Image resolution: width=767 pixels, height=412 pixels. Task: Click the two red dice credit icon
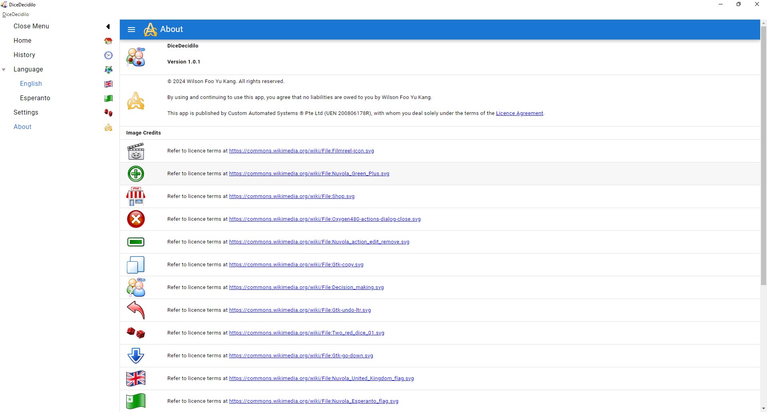click(136, 333)
